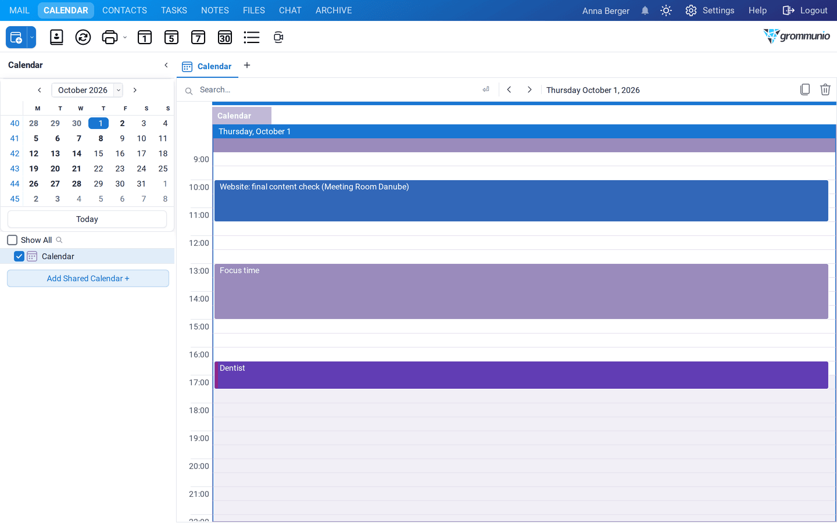The image size is (837, 523).
Task: Open the TASKS section
Action: [x=174, y=10]
